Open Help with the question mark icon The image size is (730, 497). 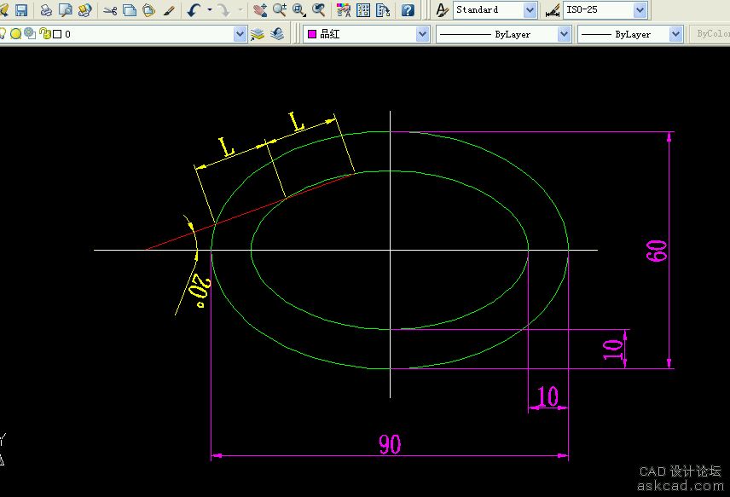click(x=408, y=9)
